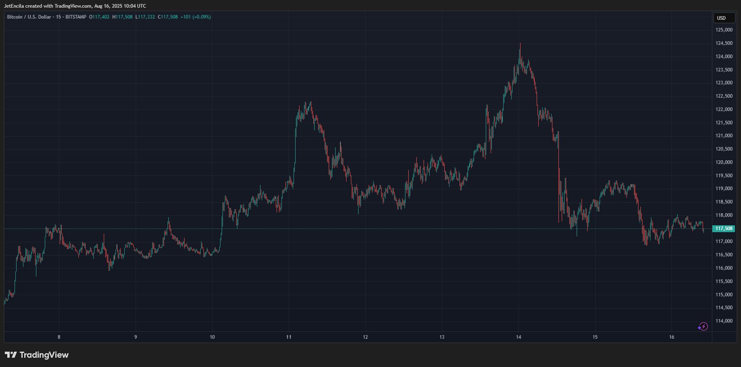Screen dimensions: 741x367
Task: Click the change value +101 (+0.09%)
Action: [x=195, y=17]
